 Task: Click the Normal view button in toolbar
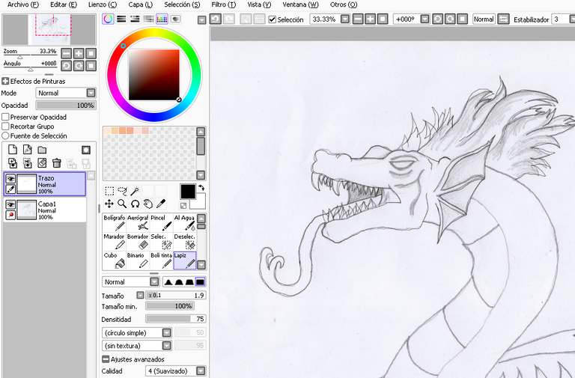(484, 19)
